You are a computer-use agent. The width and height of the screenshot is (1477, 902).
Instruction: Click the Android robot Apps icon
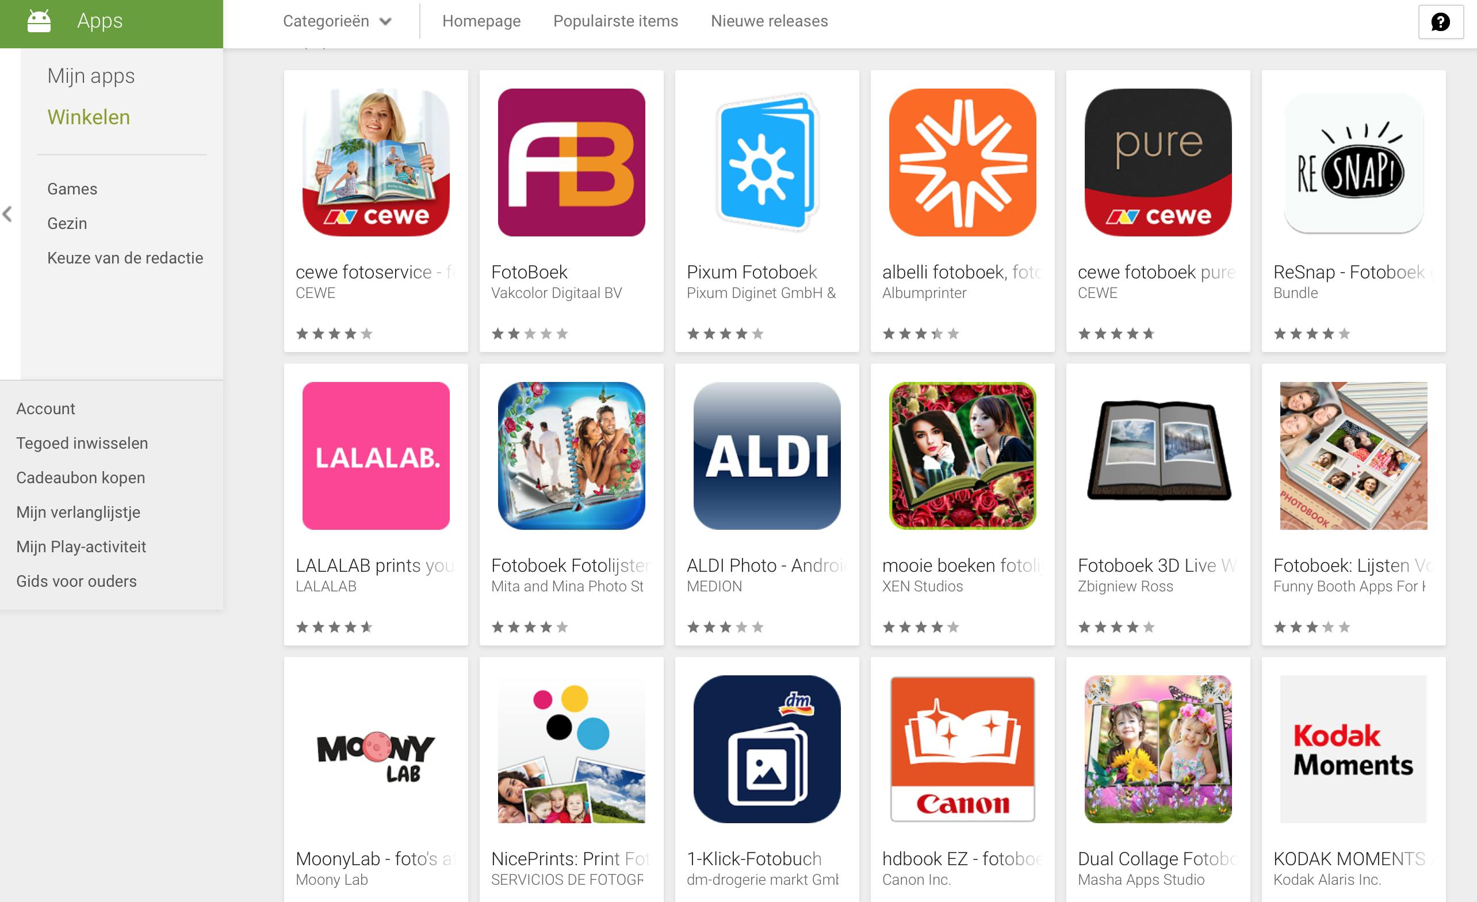pyautogui.click(x=39, y=21)
